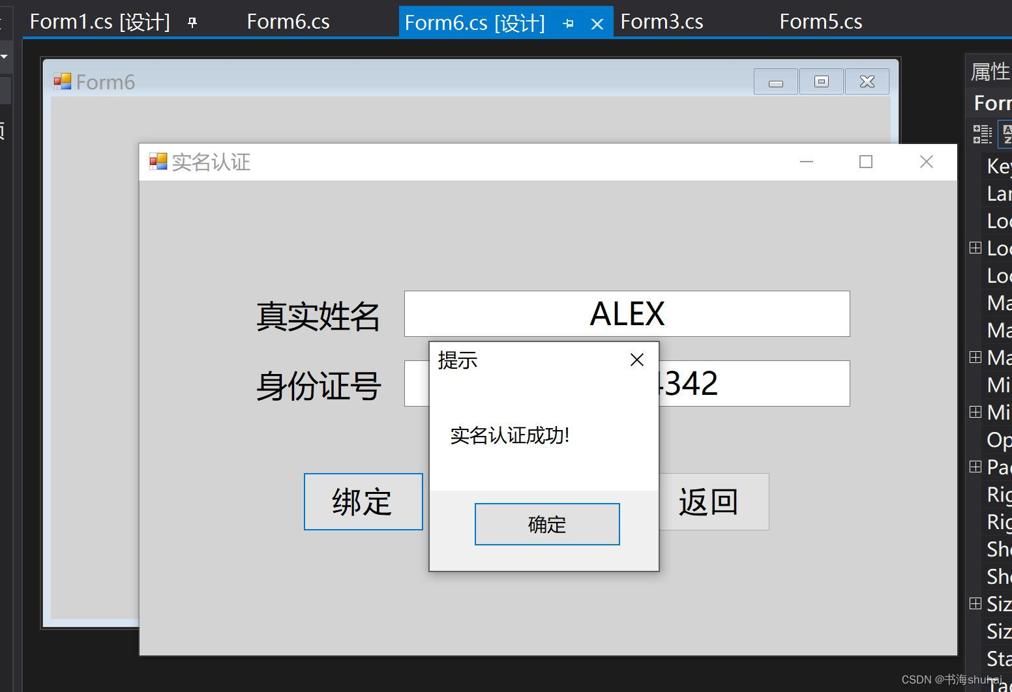The height and width of the screenshot is (692, 1012).
Task: Click the 真实姓名 field containing ALEX
Action: 627,313
